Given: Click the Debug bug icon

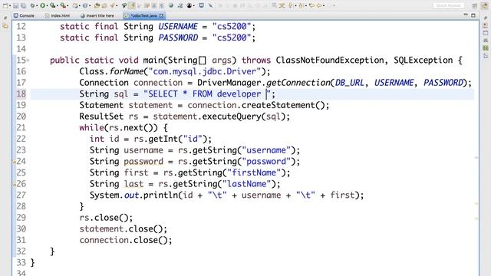Looking at the screenshot, I should (x=32, y=5).
